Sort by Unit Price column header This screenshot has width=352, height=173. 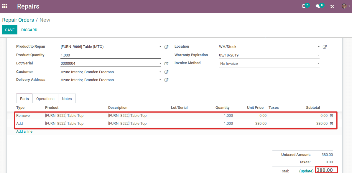coord(255,108)
